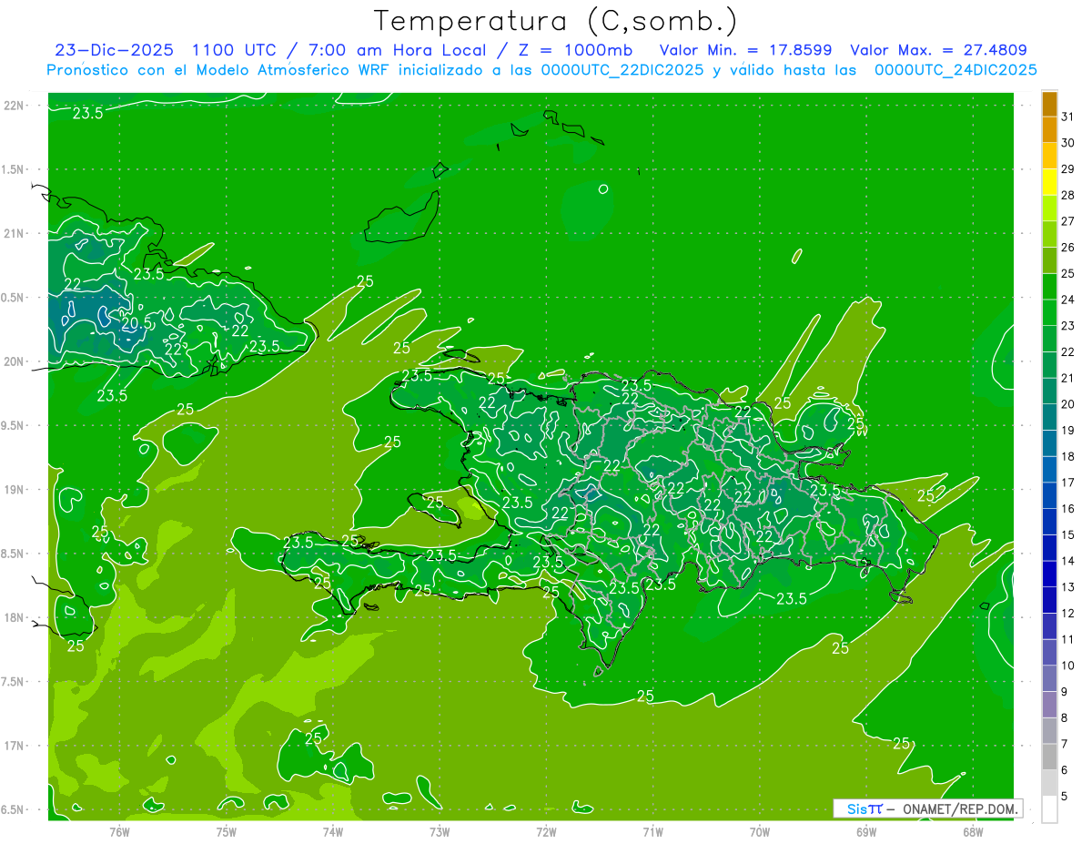1092x844 pixels.
Task: Click the '20.5' contour label over Cuba
Action: (x=136, y=322)
